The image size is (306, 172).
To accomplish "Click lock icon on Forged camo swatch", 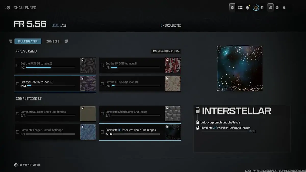I will coord(82,126).
